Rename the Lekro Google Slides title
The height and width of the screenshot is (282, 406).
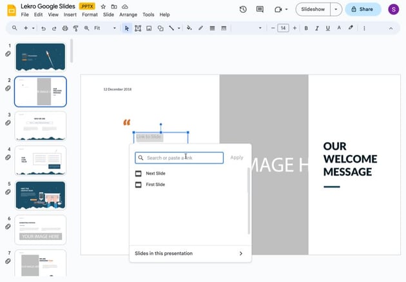click(48, 6)
